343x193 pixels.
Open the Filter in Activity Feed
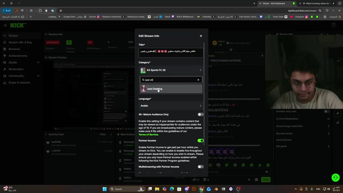(x=103, y=135)
